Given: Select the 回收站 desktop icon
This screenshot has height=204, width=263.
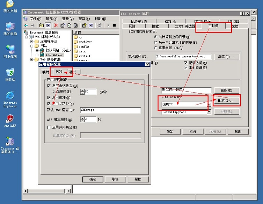Looking at the screenshot, I should coord(10,75).
